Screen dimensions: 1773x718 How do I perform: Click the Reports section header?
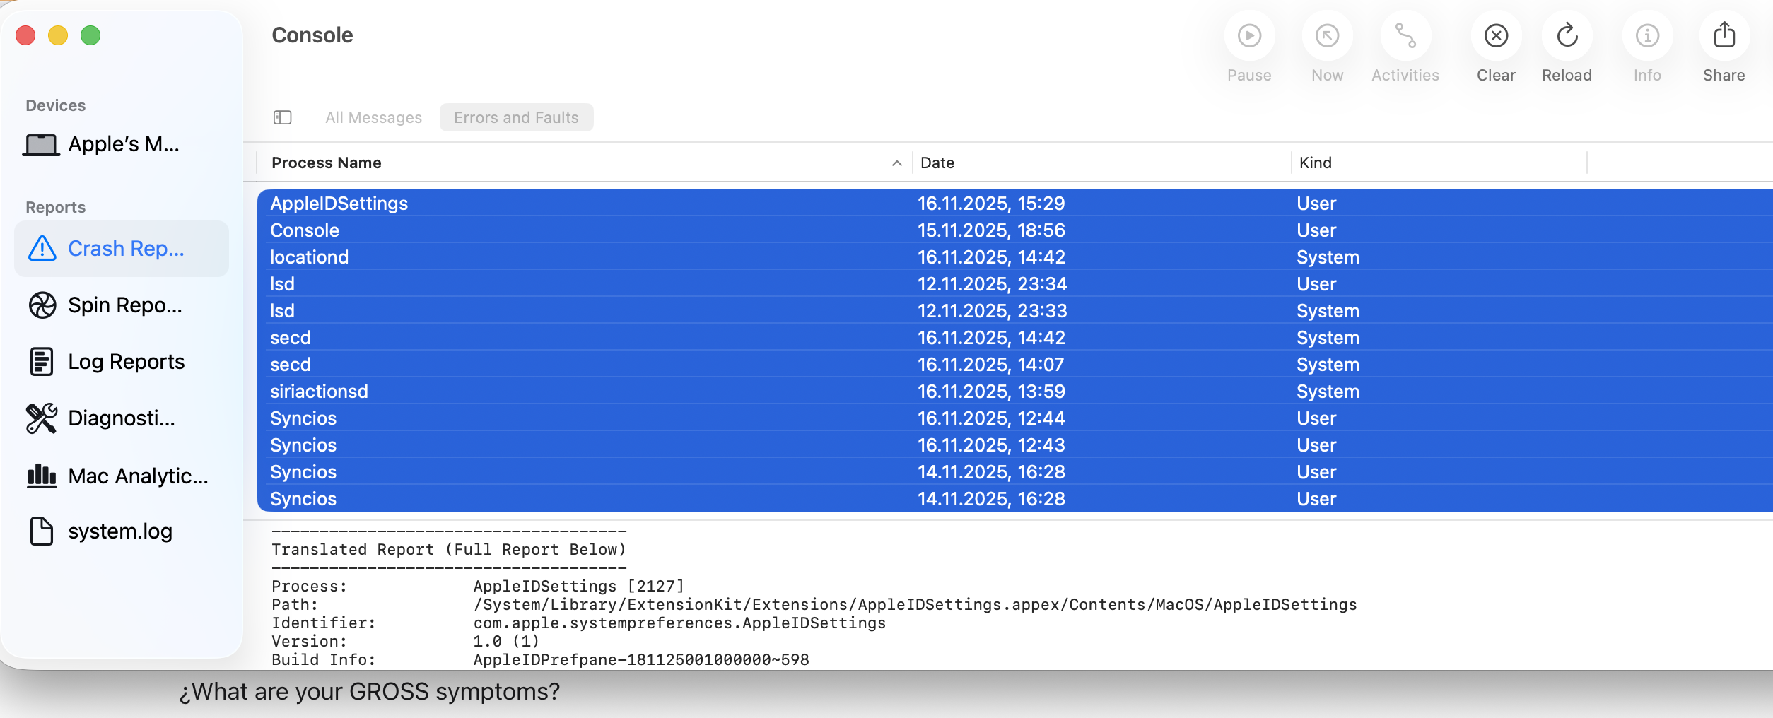56,207
